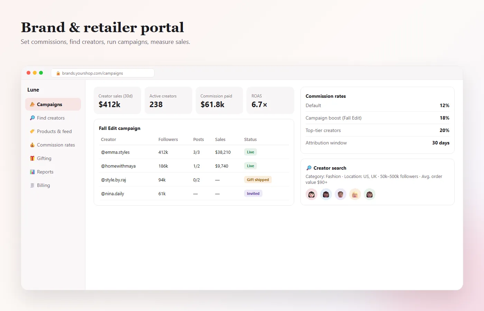Viewport: 484px width, 311px height.
Task: Click the Find creators magnifier icon
Action: point(32,118)
